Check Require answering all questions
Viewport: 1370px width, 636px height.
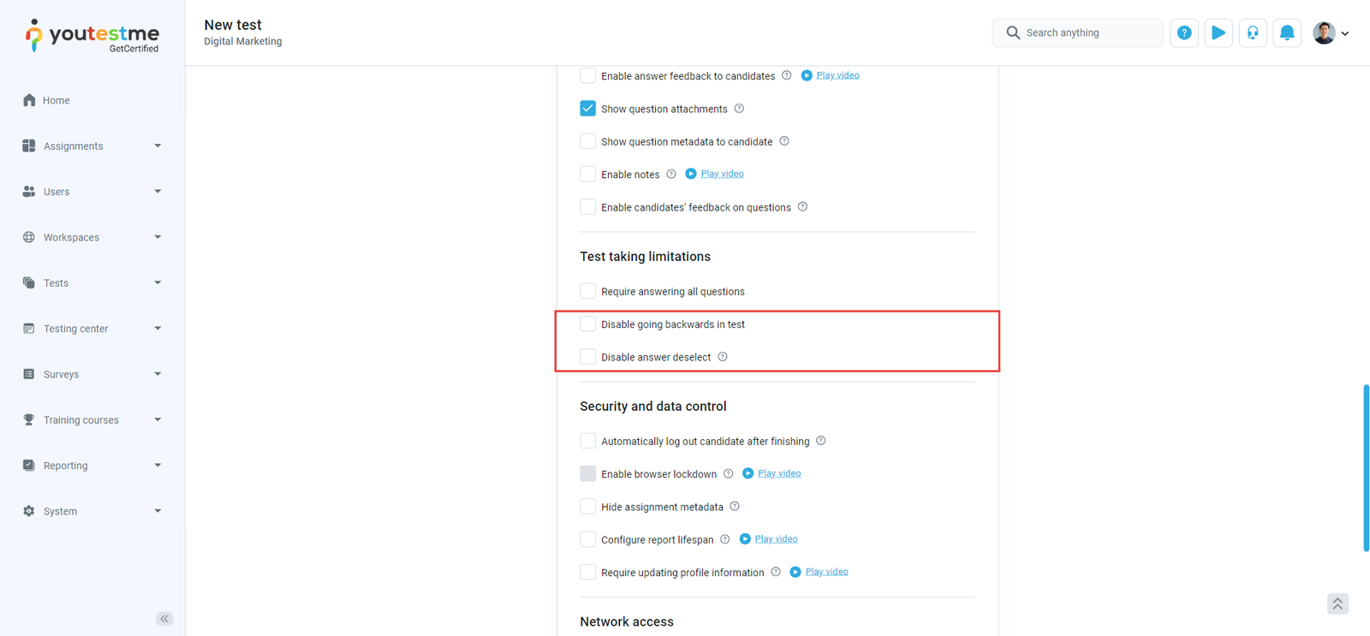tap(587, 292)
